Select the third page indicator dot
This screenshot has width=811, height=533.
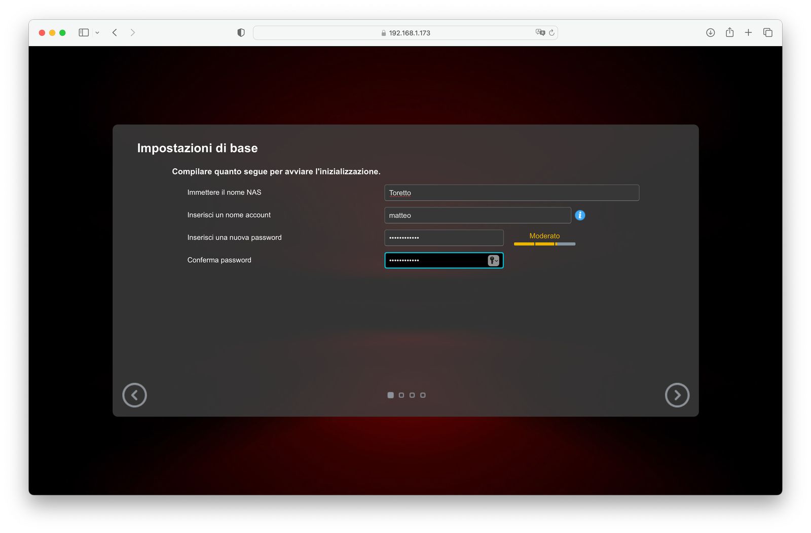point(412,395)
